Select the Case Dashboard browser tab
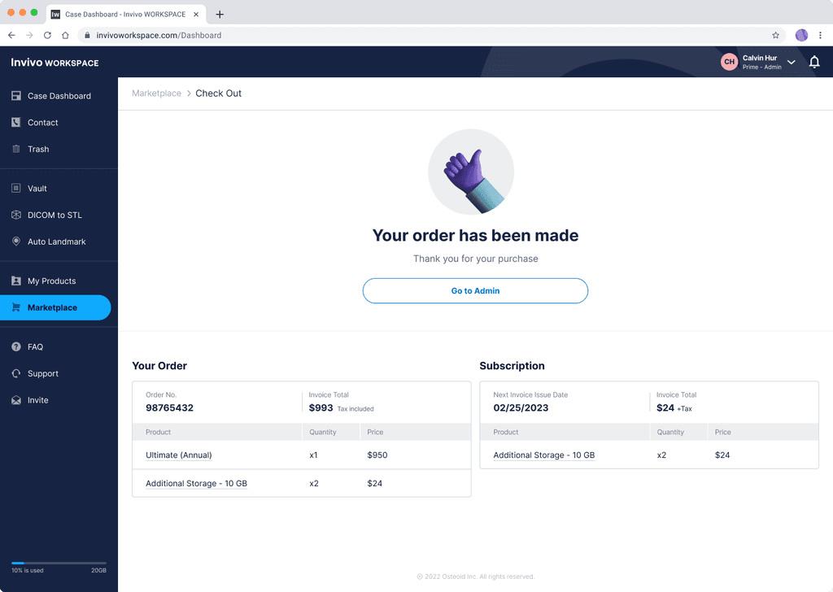This screenshot has height=592, width=833. pyautogui.click(x=125, y=15)
